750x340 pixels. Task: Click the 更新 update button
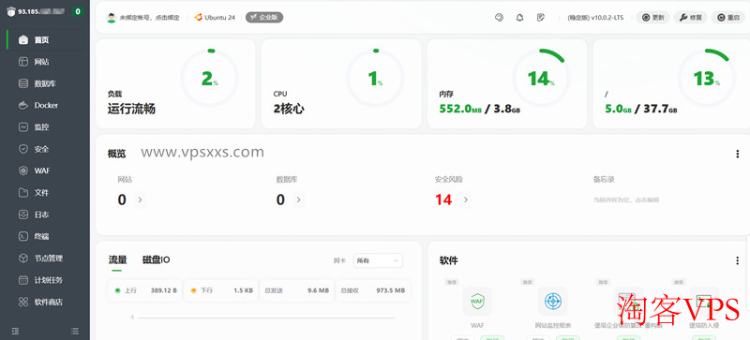tap(652, 18)
